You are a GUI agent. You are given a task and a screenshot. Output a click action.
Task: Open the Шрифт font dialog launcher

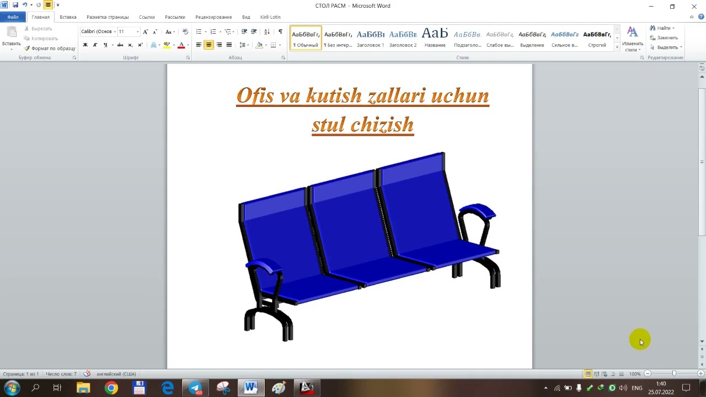(x=188, y=58)
